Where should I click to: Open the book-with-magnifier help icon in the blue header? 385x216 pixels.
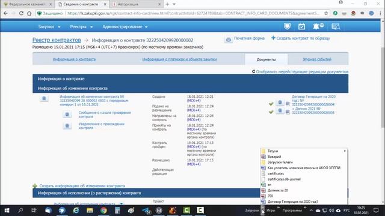[336, 26]
